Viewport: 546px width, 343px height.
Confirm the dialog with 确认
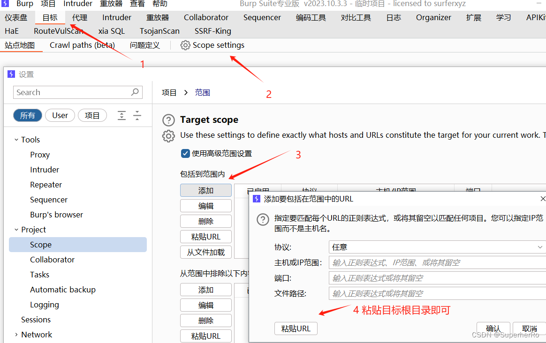[x=493, y=328]
